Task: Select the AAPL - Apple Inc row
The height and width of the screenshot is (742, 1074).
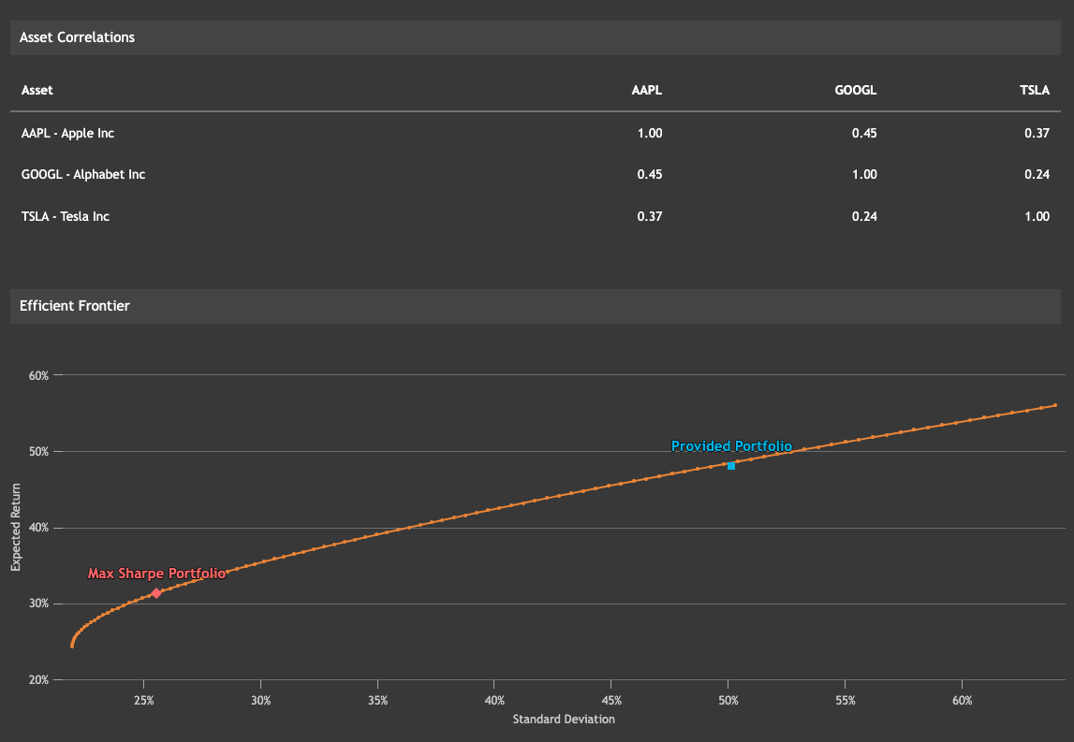Action: click(67, 133)
